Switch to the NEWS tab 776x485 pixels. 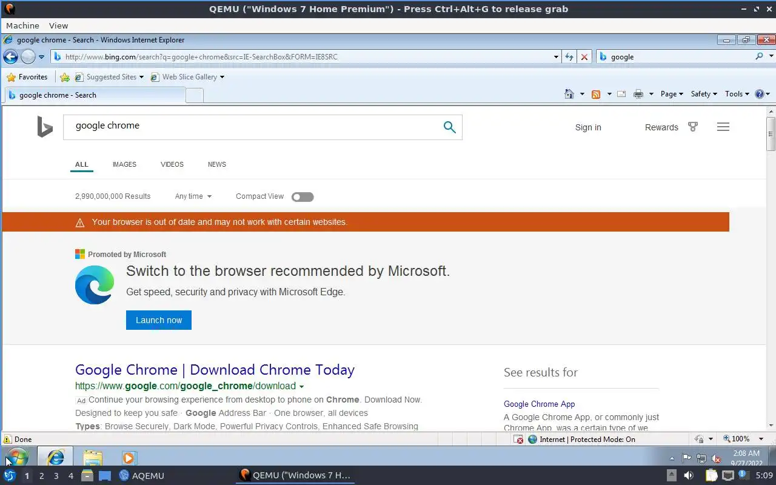[x=217, y=164]
